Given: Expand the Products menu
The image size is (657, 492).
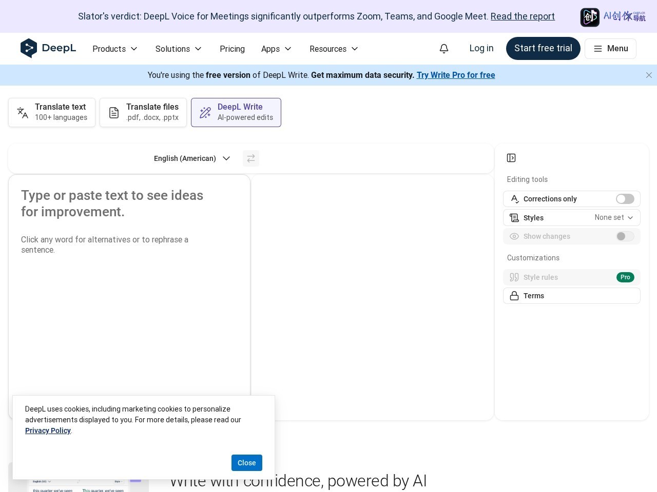Looking at the screenshot, I should [x=115, y=49].
